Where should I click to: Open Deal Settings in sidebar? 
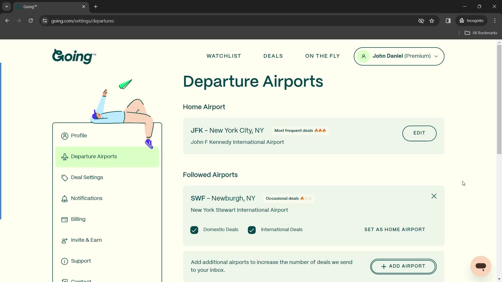click(107, 178)
